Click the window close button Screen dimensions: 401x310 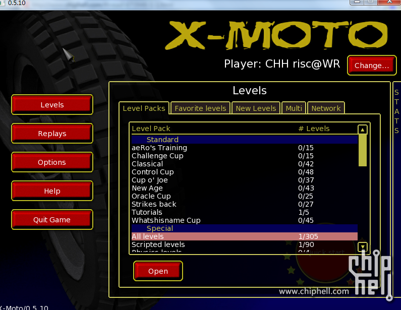pos(389,2)
